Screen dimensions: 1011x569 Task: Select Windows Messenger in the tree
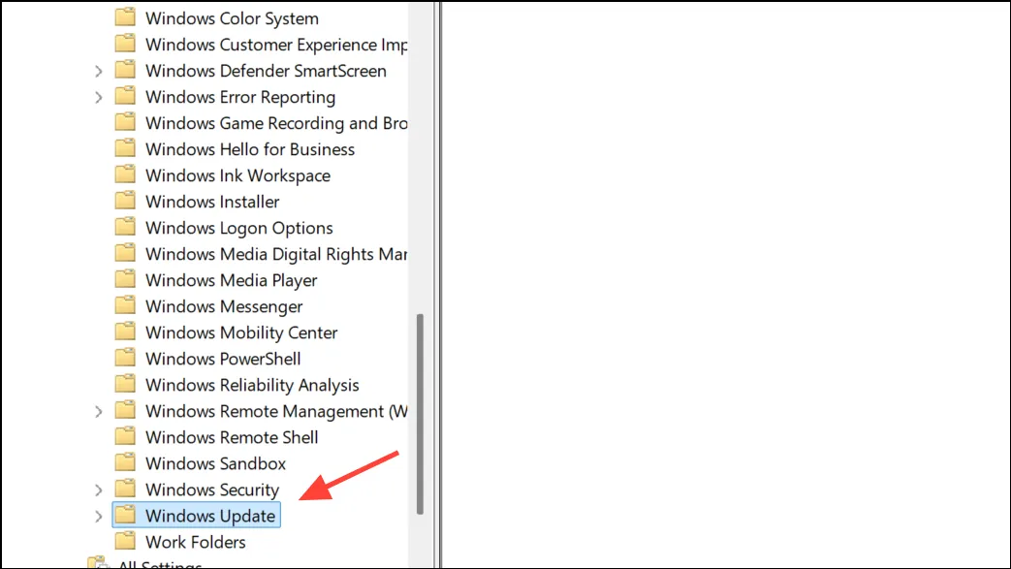(x=224, y=306)
